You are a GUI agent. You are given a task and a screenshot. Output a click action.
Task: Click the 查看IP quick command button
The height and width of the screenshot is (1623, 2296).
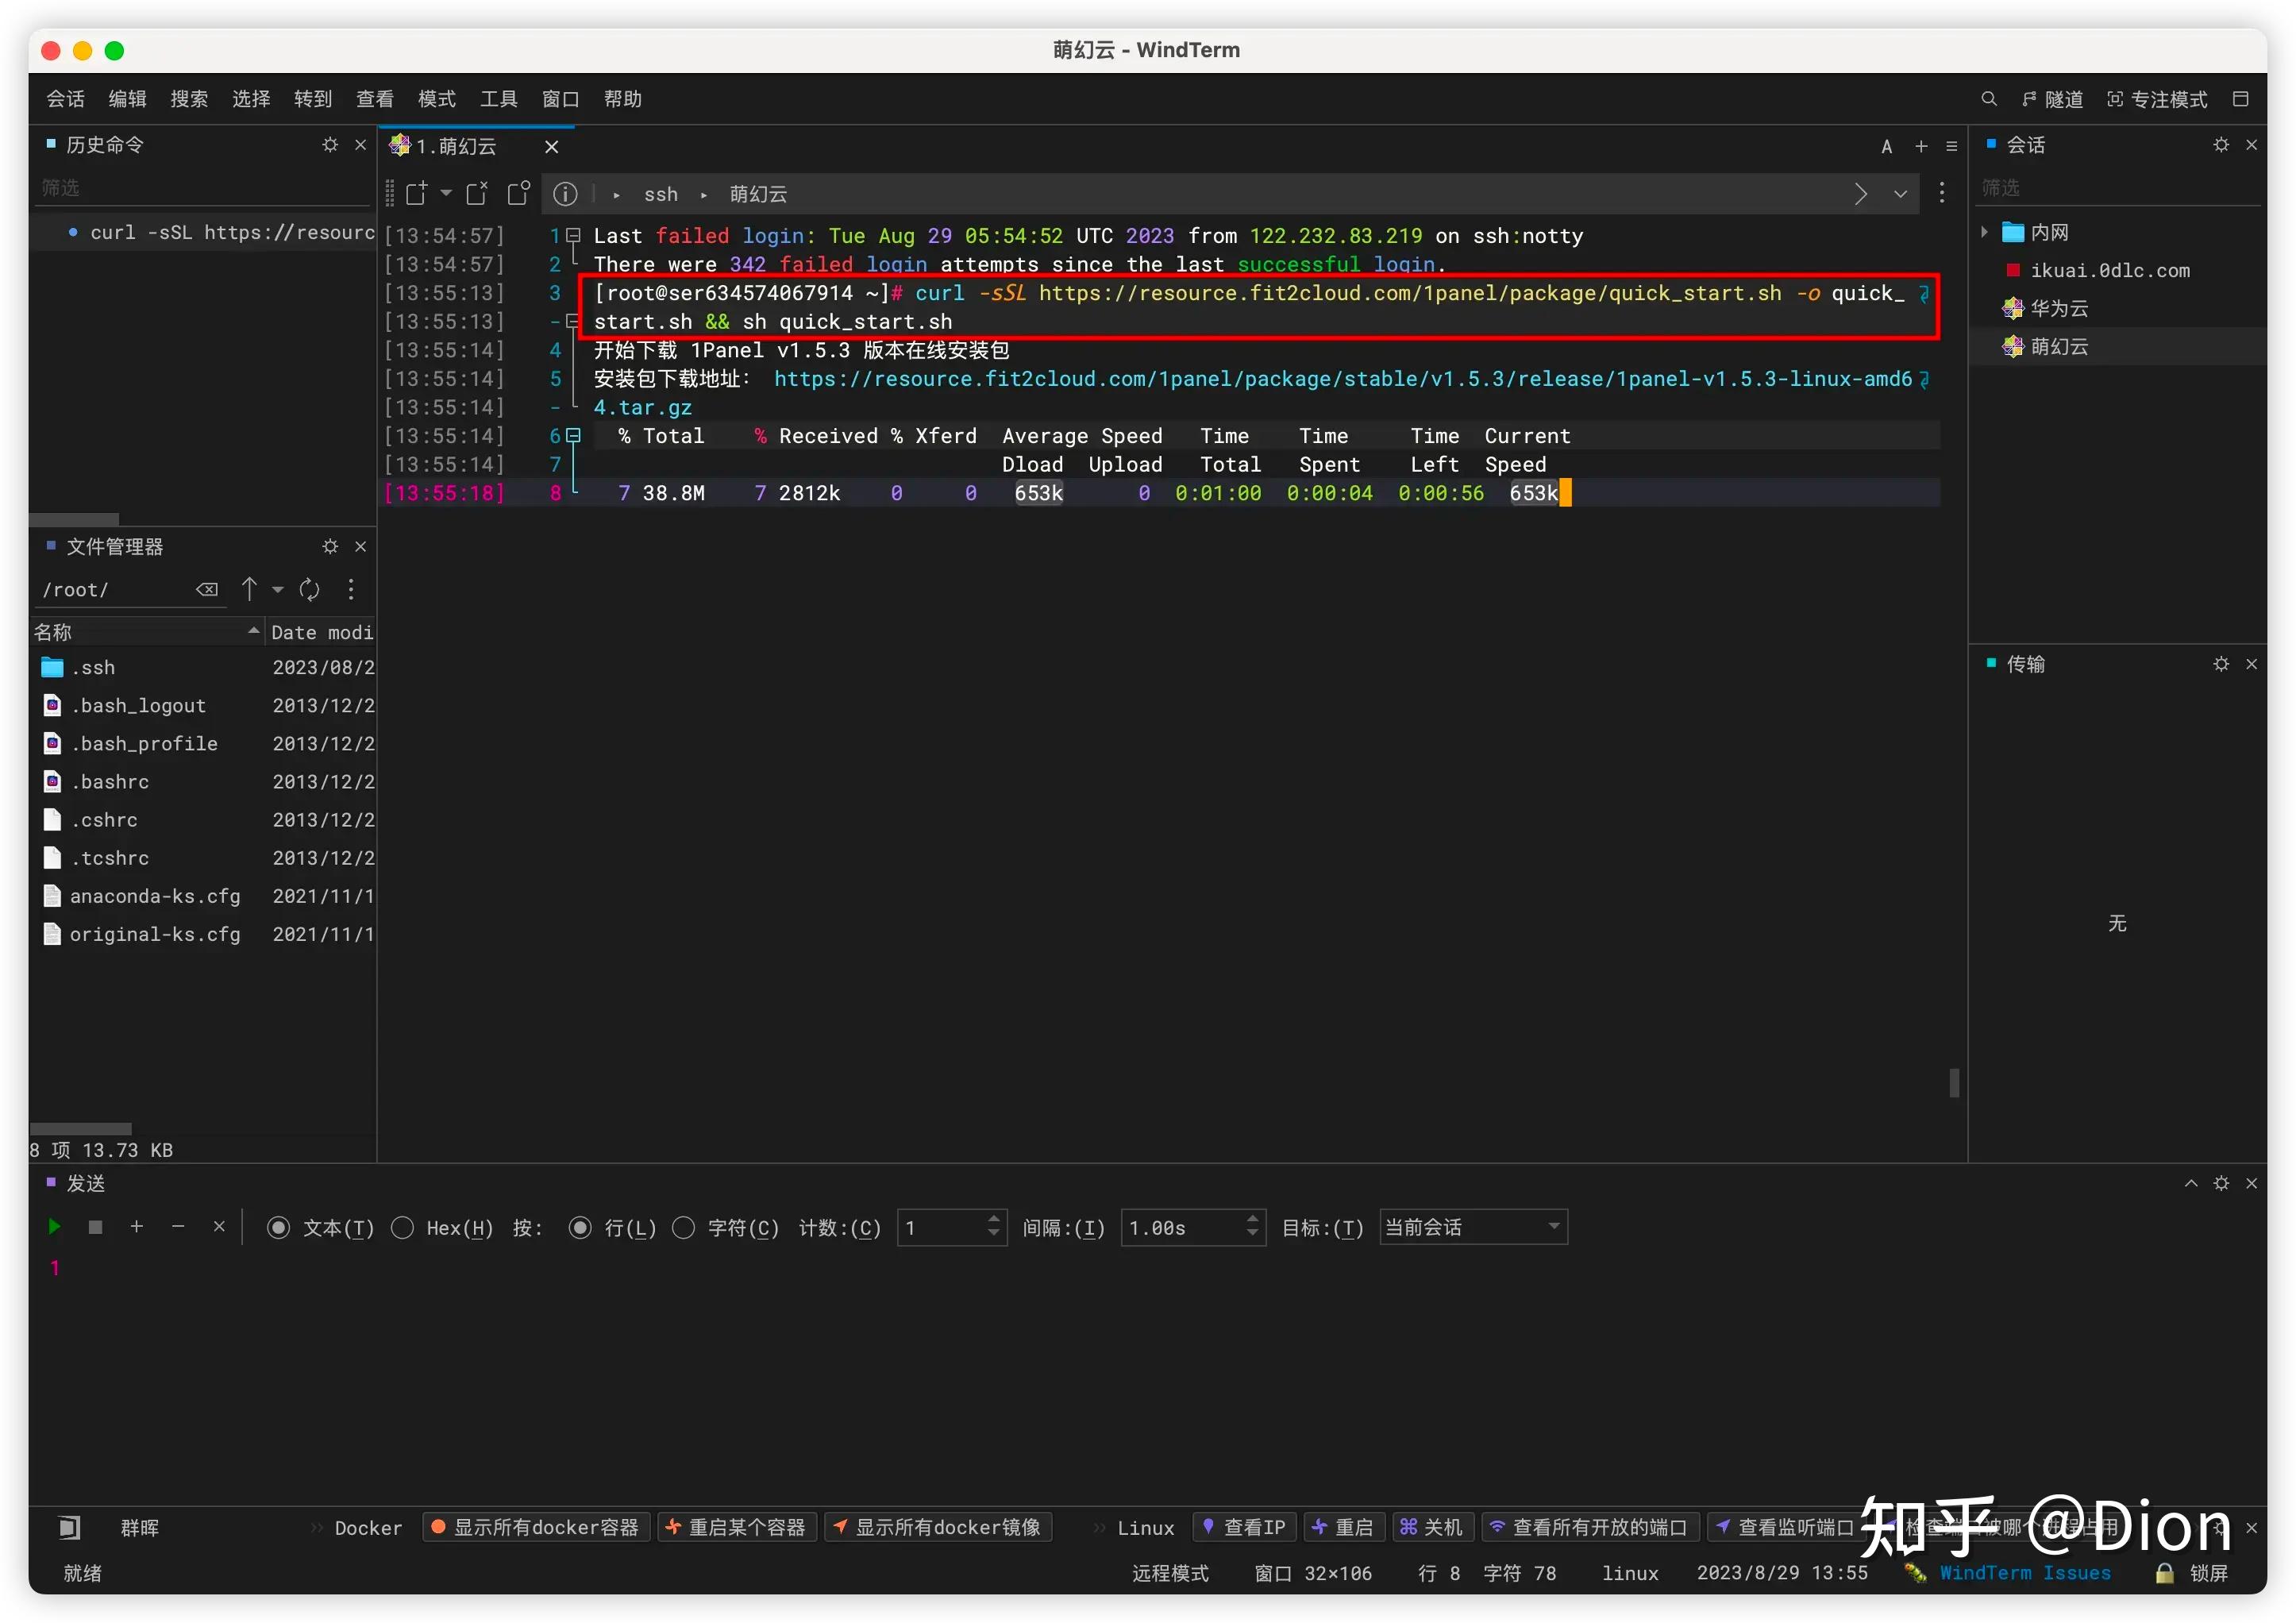click(1244, 1527)
